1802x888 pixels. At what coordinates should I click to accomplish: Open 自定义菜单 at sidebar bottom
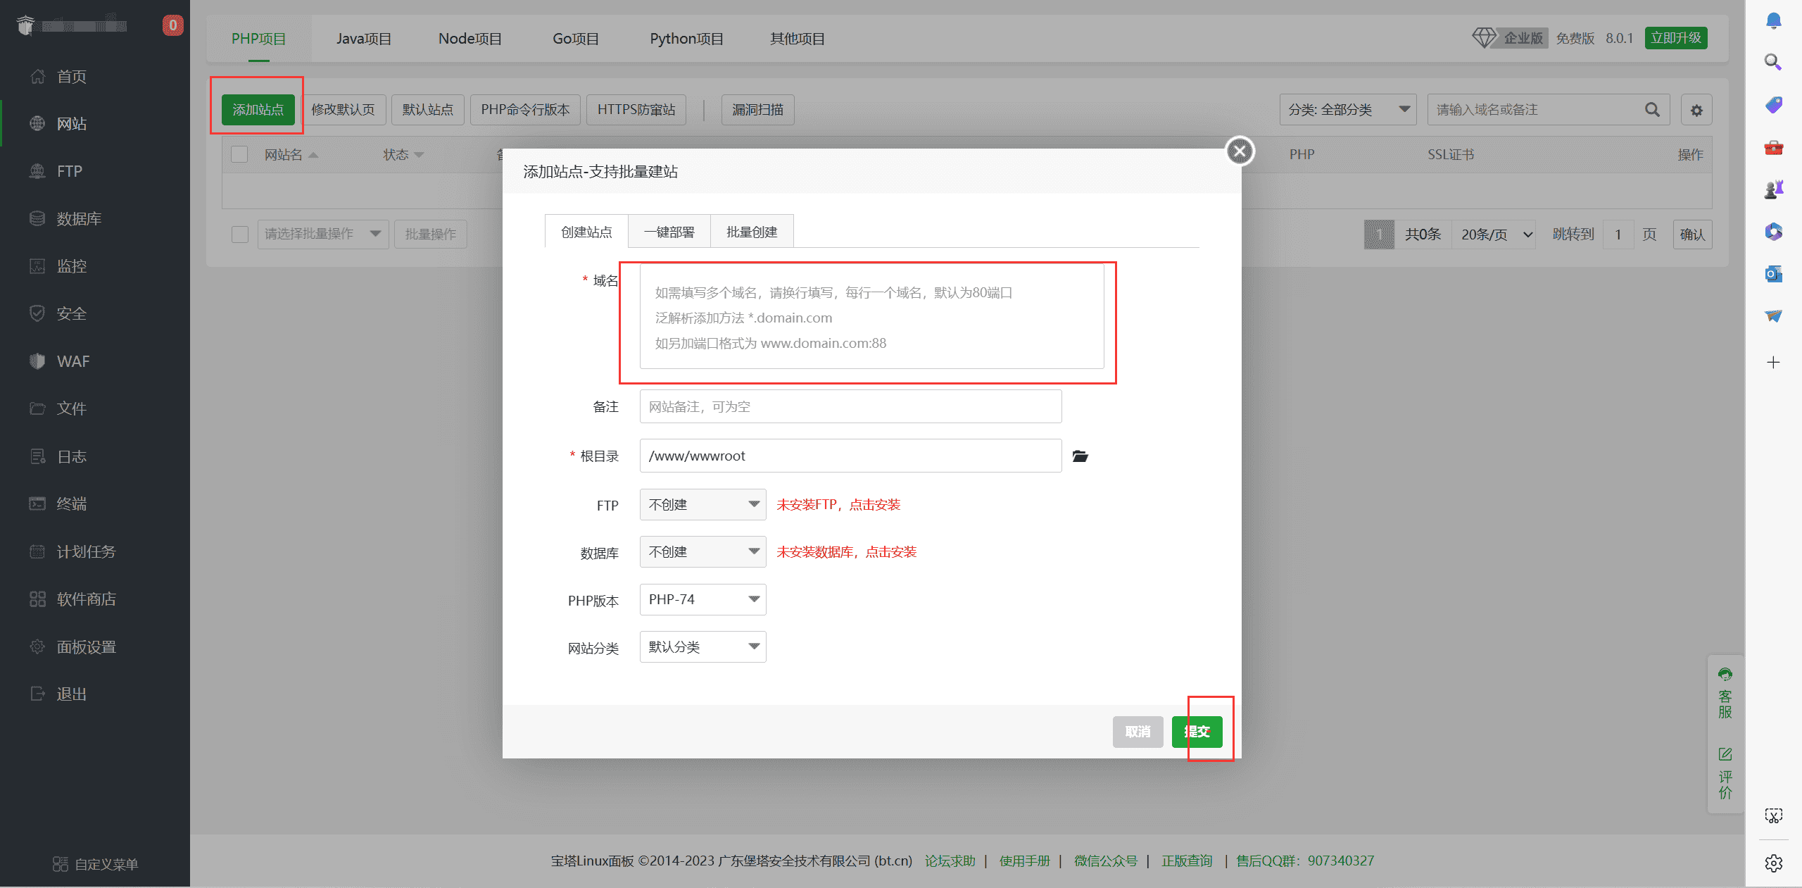(95, 864)
